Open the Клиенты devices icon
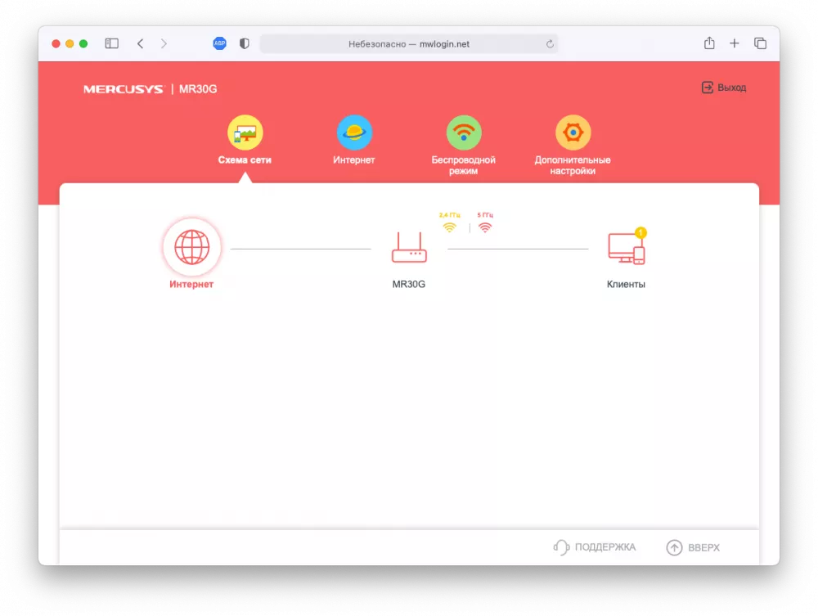The width and height of the screenshot is (818, 616). click(626, 248)
